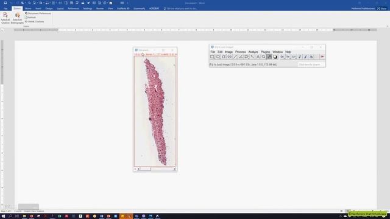Open Fiji Edit menu
The height and width of the screenshot is (219, 390).
pos(220,52)
